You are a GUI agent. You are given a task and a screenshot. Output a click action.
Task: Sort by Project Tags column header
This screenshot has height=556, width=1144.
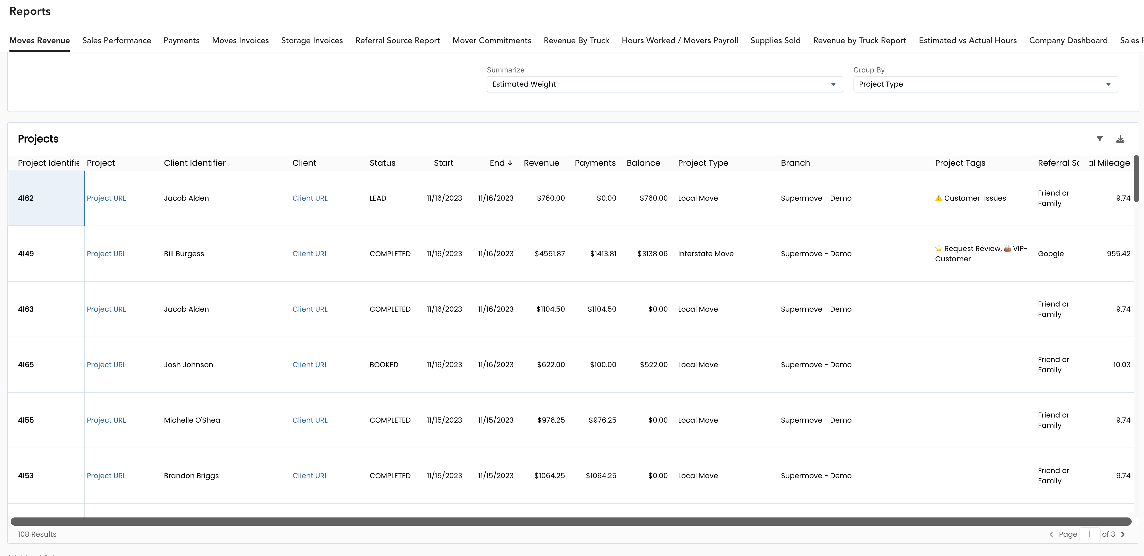[960, 163]
